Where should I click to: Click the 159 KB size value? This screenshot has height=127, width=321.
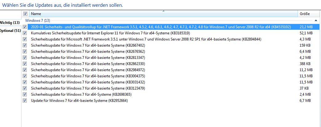click(x=305, y=45)
